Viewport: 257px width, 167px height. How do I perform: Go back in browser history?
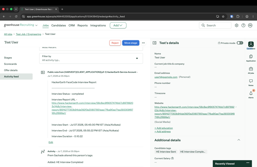[4, 17]
